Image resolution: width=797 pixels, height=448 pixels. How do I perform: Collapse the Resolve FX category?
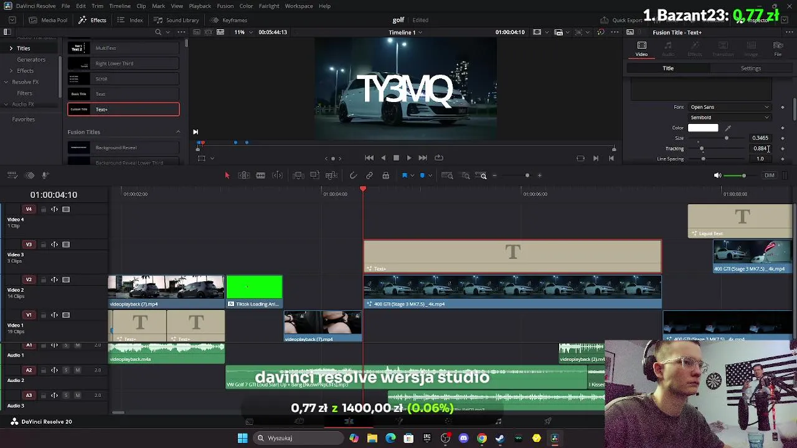[x=6, y=82]
